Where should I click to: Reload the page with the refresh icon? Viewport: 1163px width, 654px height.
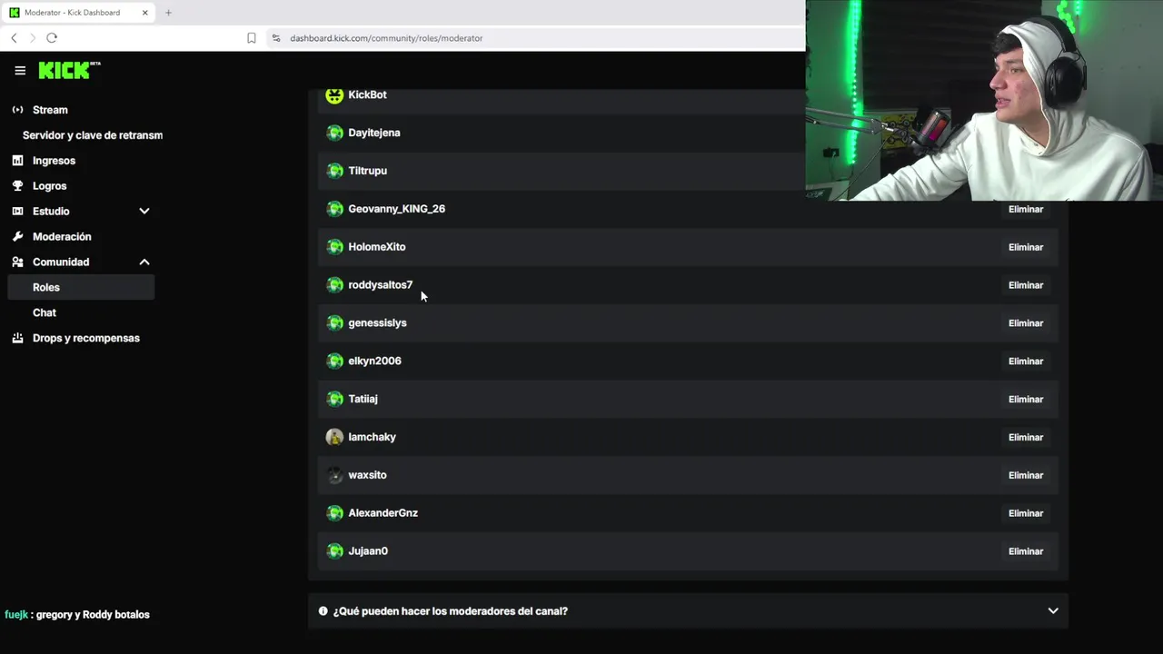tap(52, 38)
